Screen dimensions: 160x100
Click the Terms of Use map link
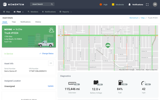click(x=140, y=70)
